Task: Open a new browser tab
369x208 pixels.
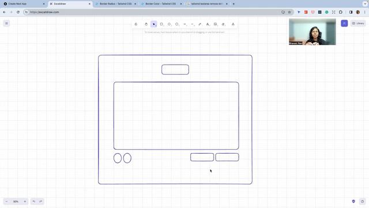Action: click(x=234, y=4)
